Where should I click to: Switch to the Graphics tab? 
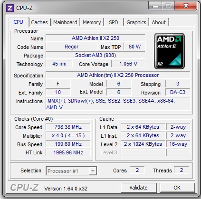[x=136, y=22]
